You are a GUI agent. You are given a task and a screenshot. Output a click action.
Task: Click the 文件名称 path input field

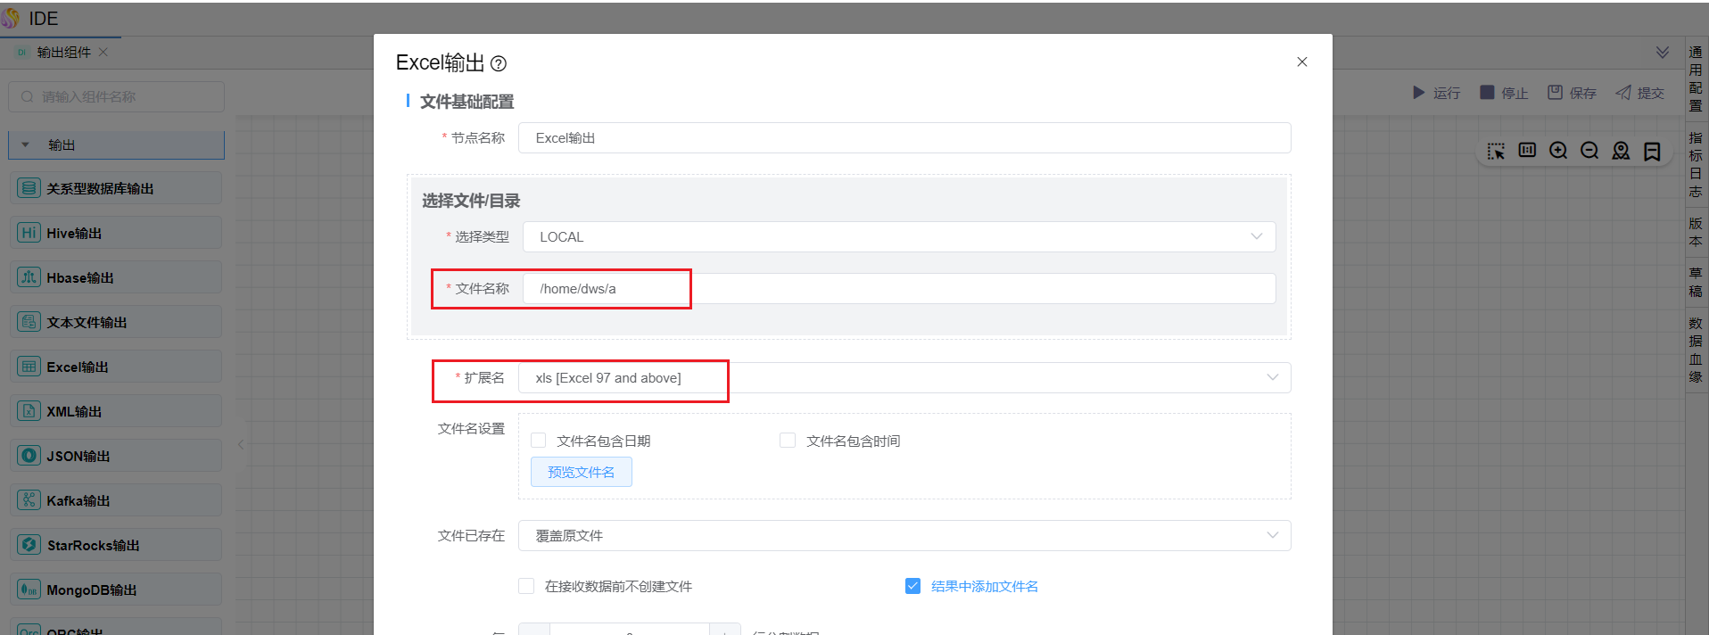coord(899,289)
